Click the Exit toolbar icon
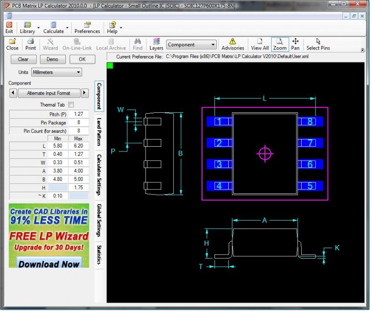Viewport: 372px width, 312px height. [9, 25]
